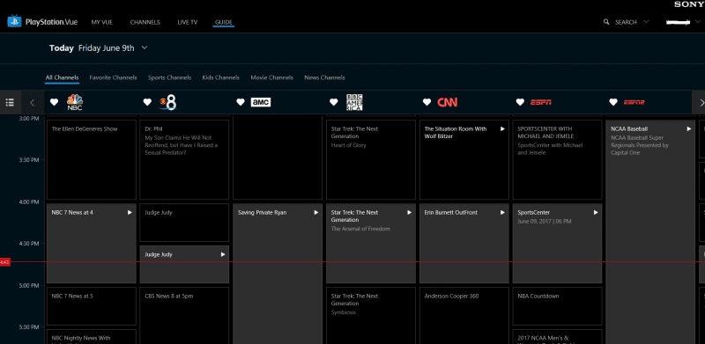Click the BBC America channel logo
Image resolution: width=705 pixels, height=344 pixels.
click(354, 102)
